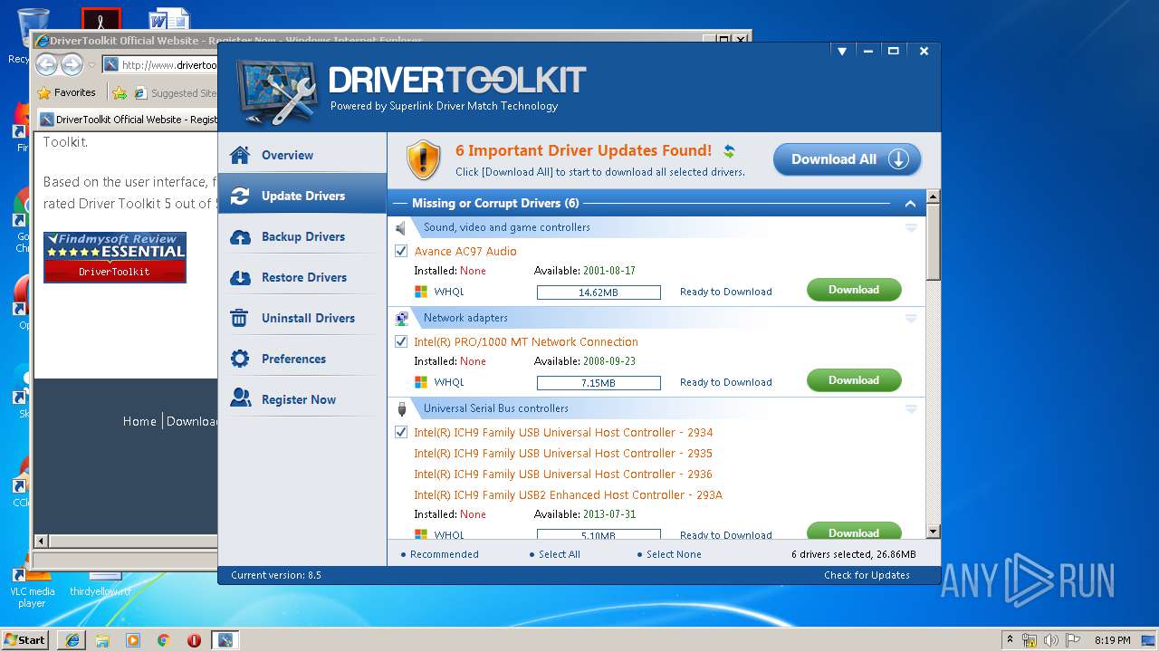Open IE Favorites star button
Viewport: 1159px width, 652px height.
(67, 92)
